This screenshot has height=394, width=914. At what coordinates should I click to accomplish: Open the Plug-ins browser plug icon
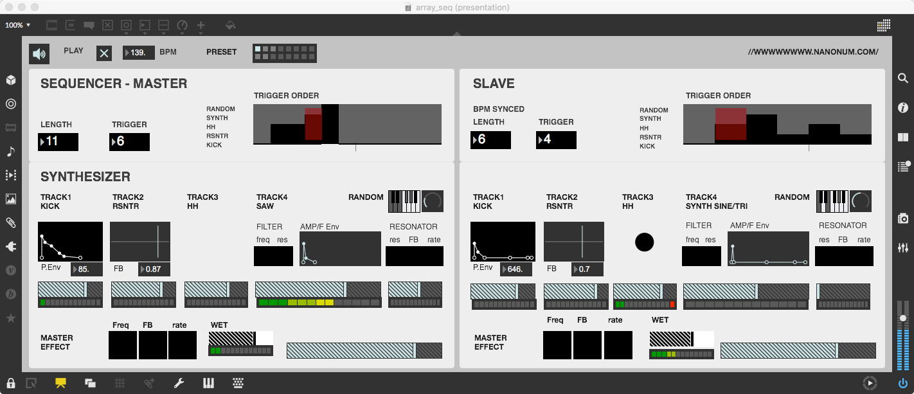[11, 246]
